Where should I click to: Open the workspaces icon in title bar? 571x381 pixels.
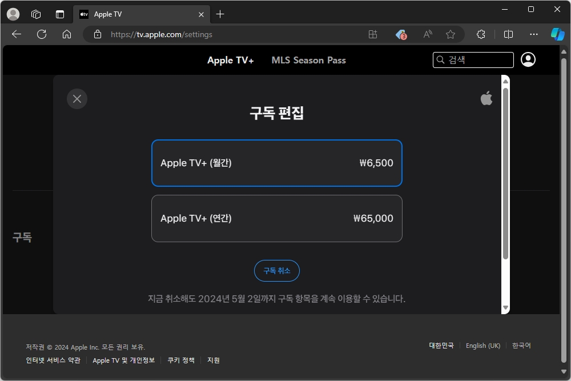36,14
